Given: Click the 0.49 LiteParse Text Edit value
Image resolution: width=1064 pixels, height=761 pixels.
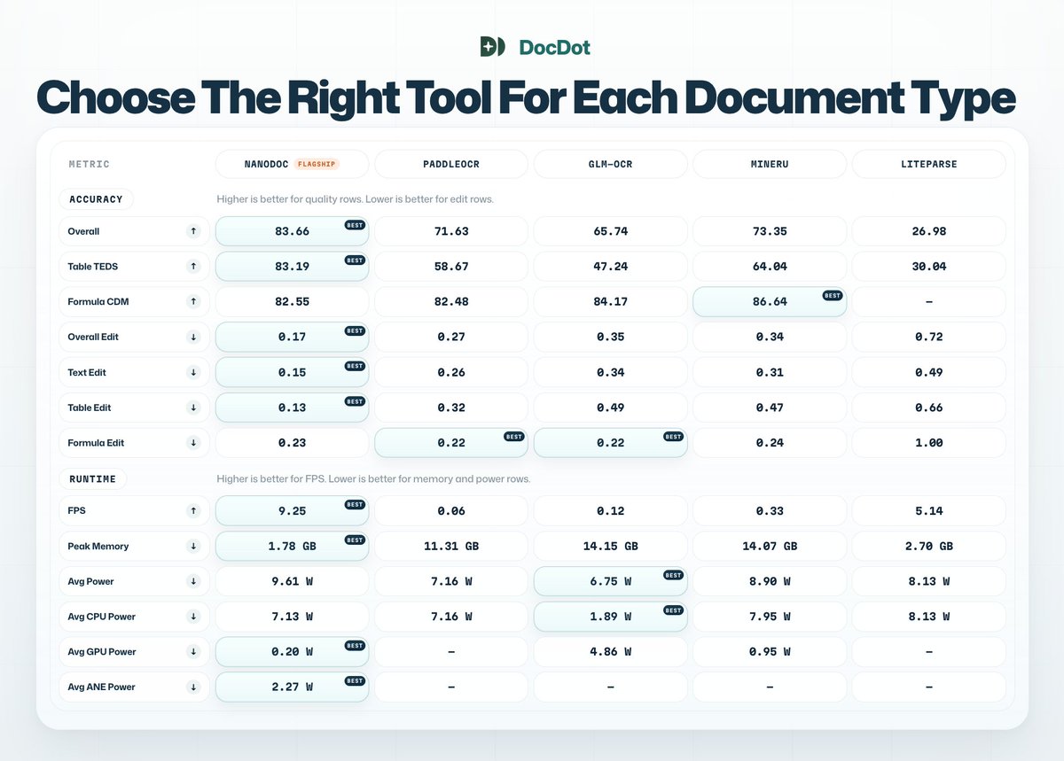Looking at the screenshot, I should [928, 373].
